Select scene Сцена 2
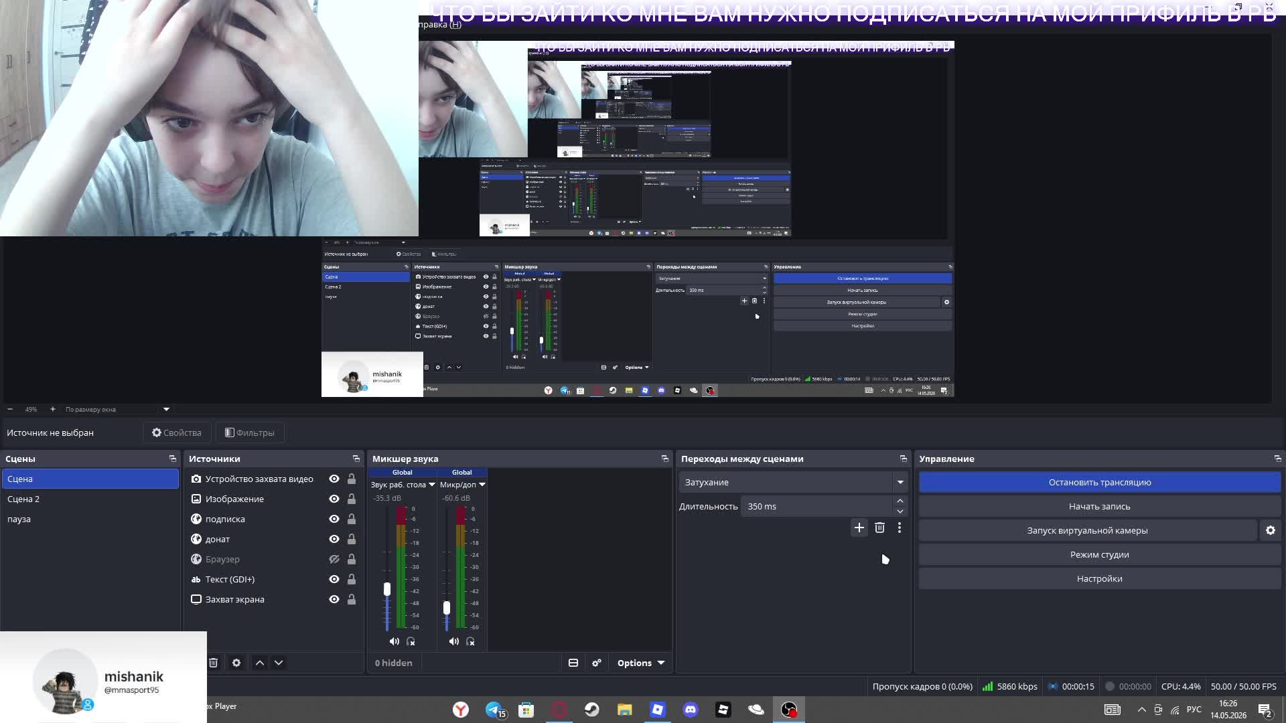 90,499
